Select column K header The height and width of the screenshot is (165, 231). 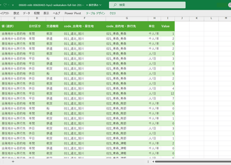tap(197, 18)
